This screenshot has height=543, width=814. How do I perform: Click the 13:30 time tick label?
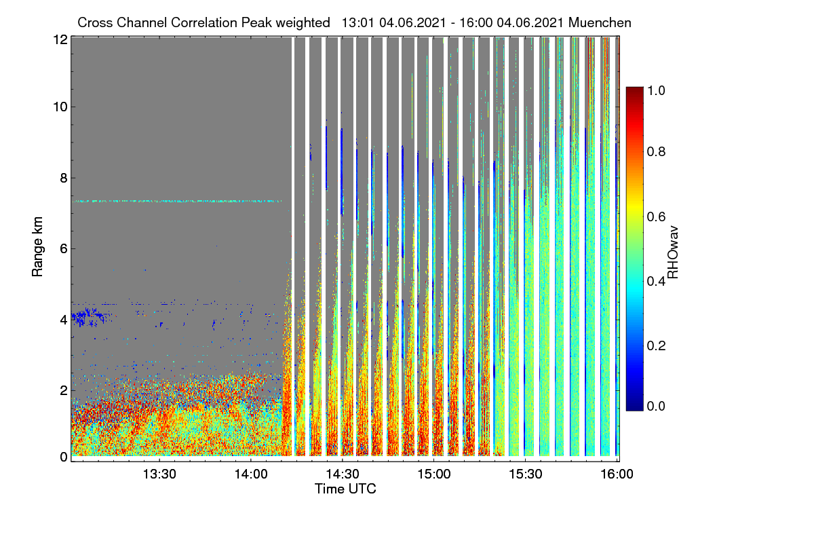pyautogui.click(x=159, y=474)
